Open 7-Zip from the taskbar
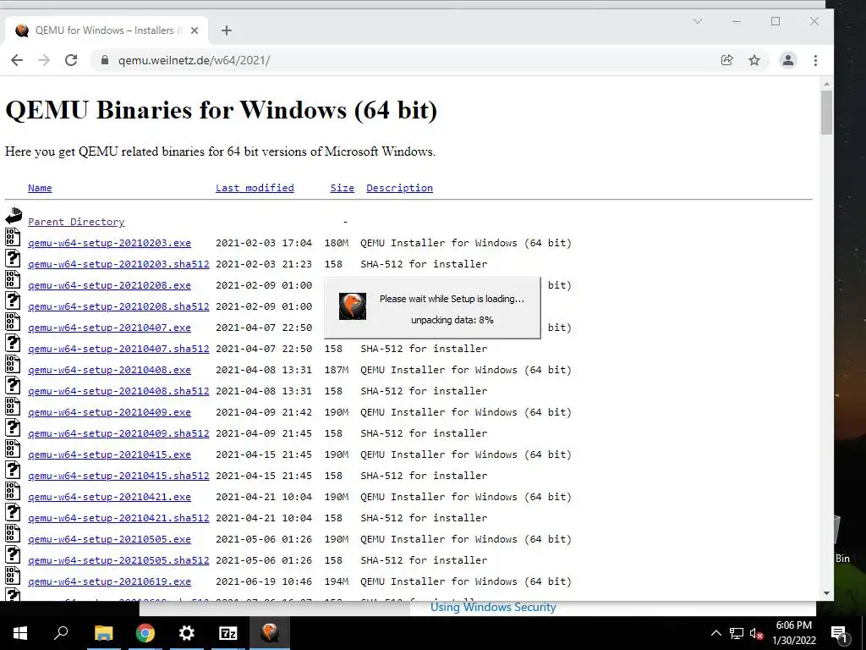The height and width of the screenshot is (650, 866). [228, 633]
